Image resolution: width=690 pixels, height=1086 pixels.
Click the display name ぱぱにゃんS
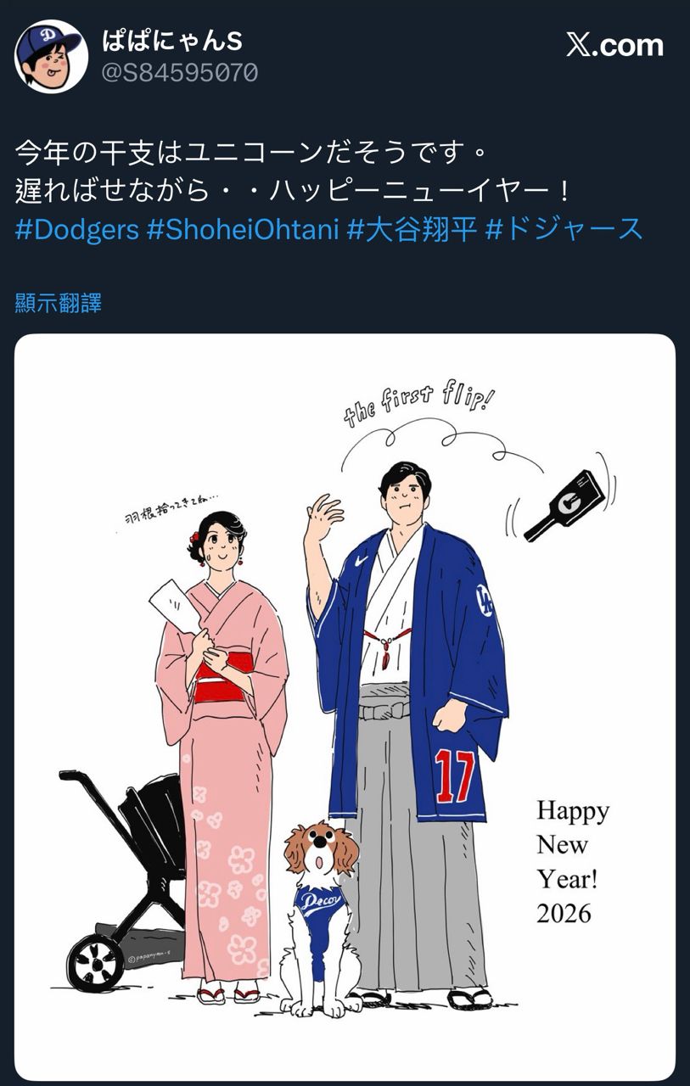(x=172, y=40)
